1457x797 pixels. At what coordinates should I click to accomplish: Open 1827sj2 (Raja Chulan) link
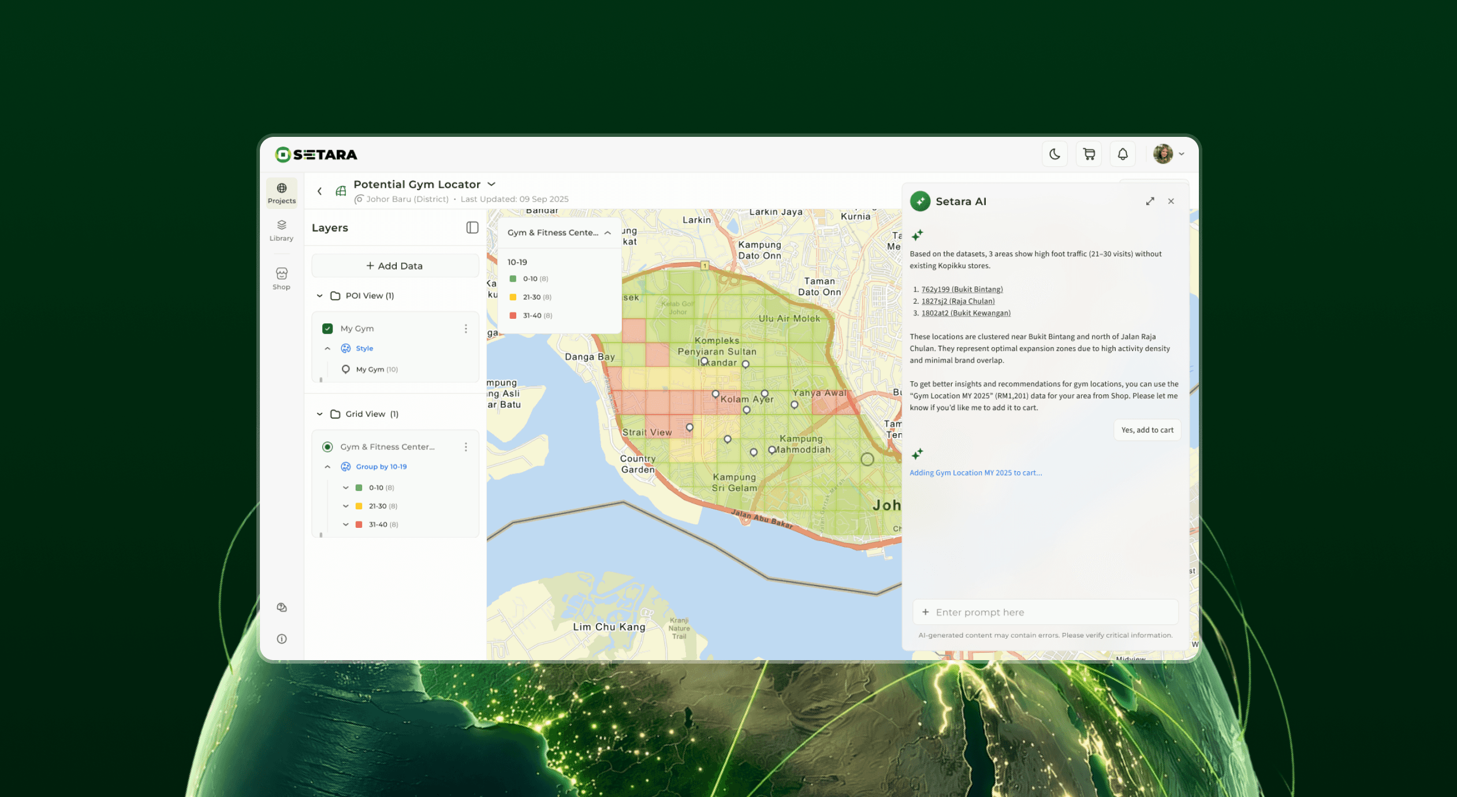[x=958, y=301]
